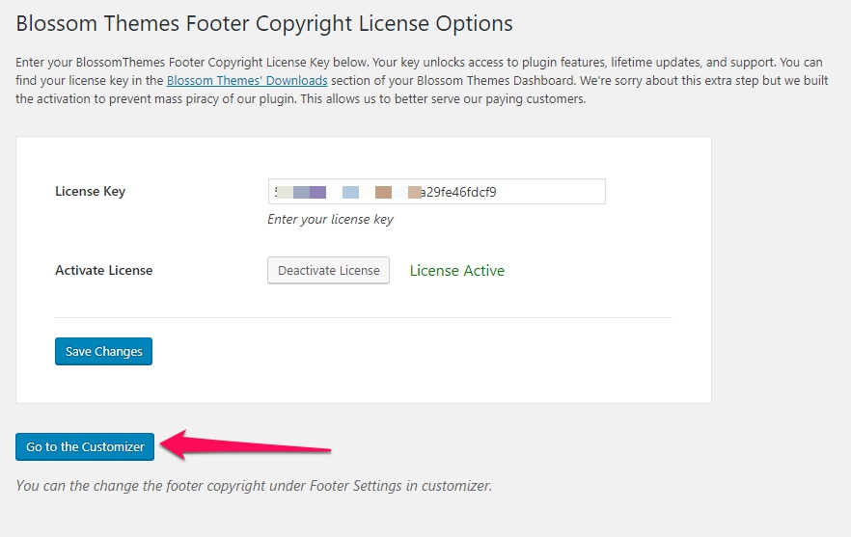Click the footer copyright under Footer Settings note
851x537 pixels.
[x=254, y=486]
